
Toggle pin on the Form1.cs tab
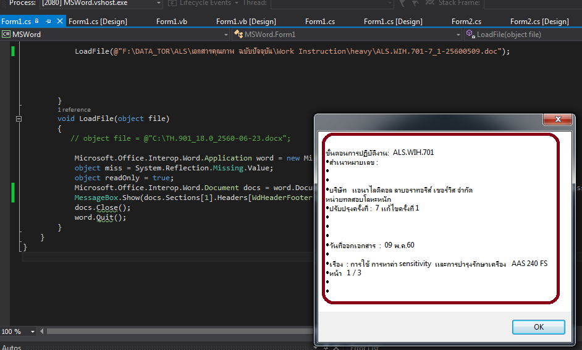coord(48,21)
